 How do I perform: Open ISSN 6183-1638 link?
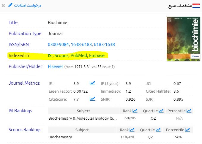tap(104, 45)
